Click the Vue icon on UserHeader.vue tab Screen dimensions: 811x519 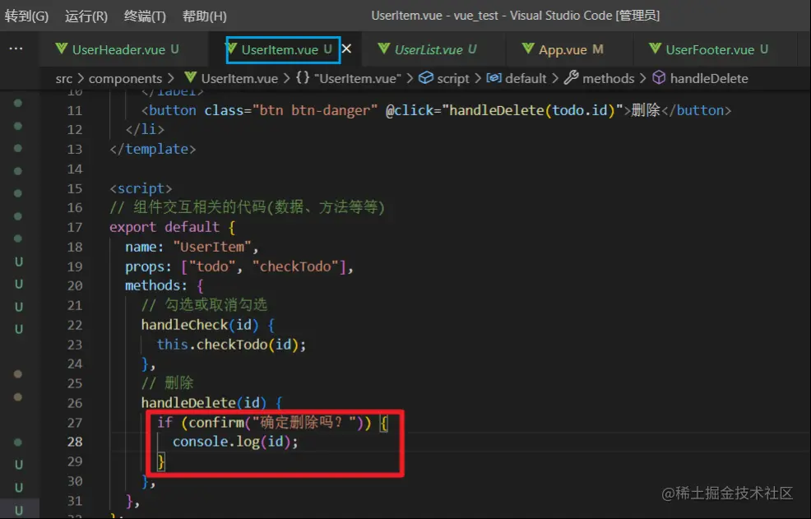62,49
